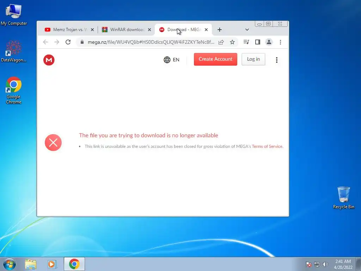
Task: Click the site padlock icon
Action: pos(82,42)
